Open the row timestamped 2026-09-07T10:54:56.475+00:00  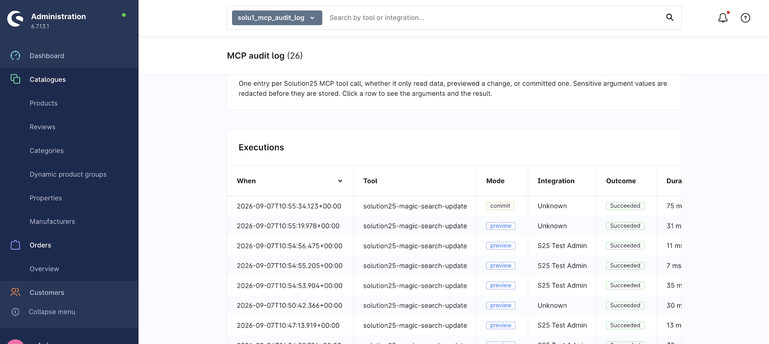coord(454,246)
